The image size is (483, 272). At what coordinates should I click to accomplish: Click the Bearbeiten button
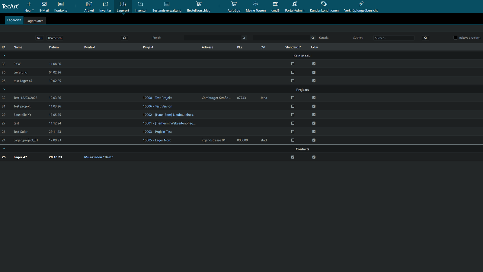point(55,38)
